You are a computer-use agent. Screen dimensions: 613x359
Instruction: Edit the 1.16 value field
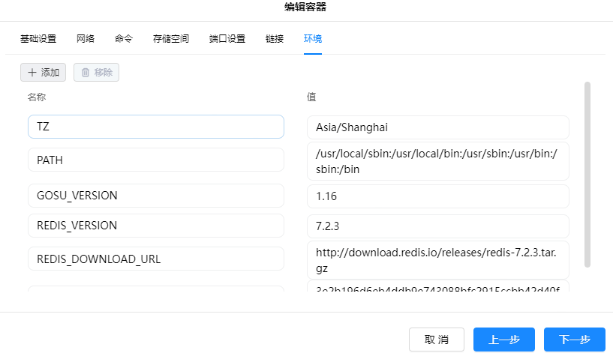pos(438,196)
